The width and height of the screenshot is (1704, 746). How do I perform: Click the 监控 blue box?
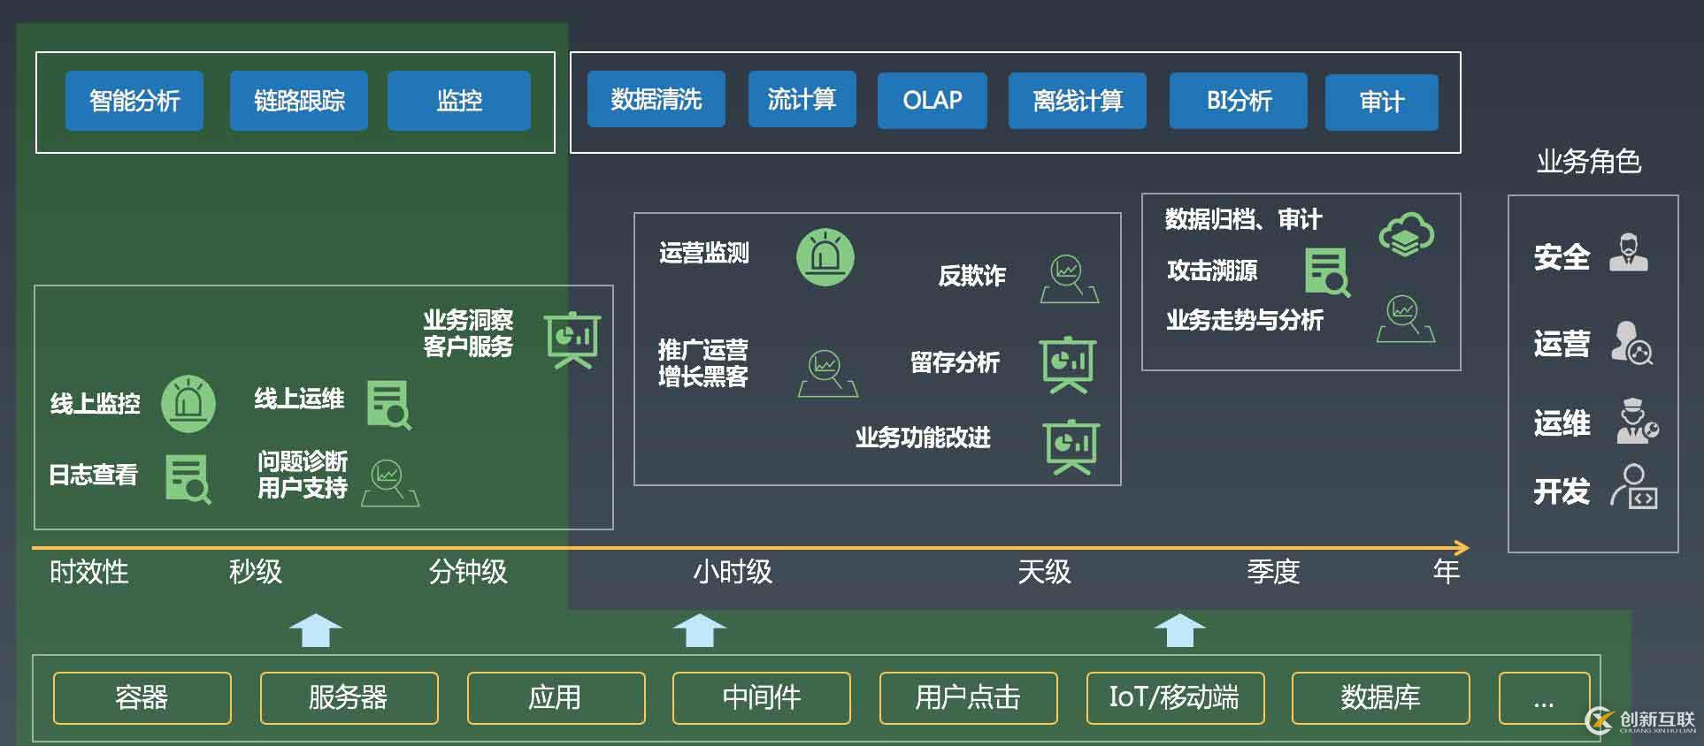tap(459, 101)
